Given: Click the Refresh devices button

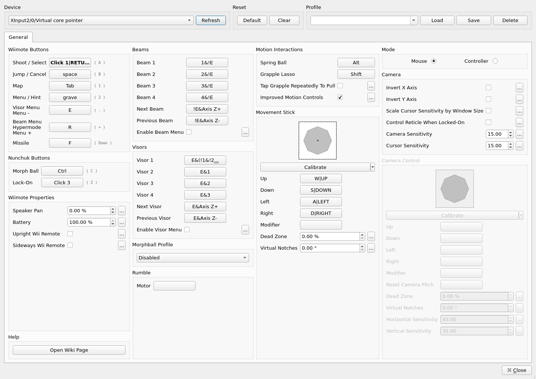Looking at the screenshot, I should coord(211,21).
